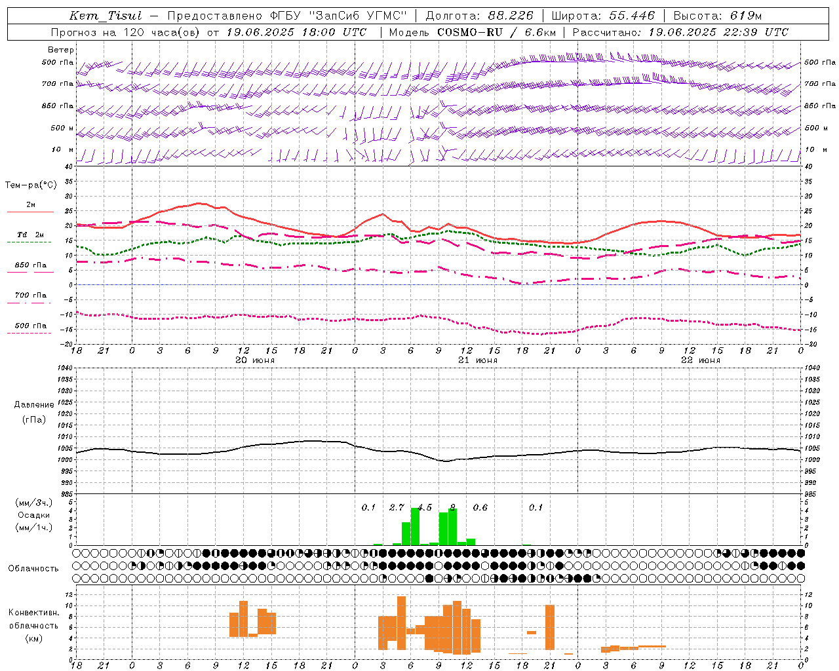The image size is (839, 671).
Task: Click the longitude value 88.226
Action: click(x=511, y=16)
